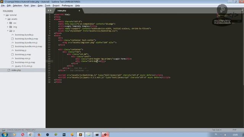Click the editor vertical scrollbar
This screenshot has width=244, height=137.
[243, 50]
